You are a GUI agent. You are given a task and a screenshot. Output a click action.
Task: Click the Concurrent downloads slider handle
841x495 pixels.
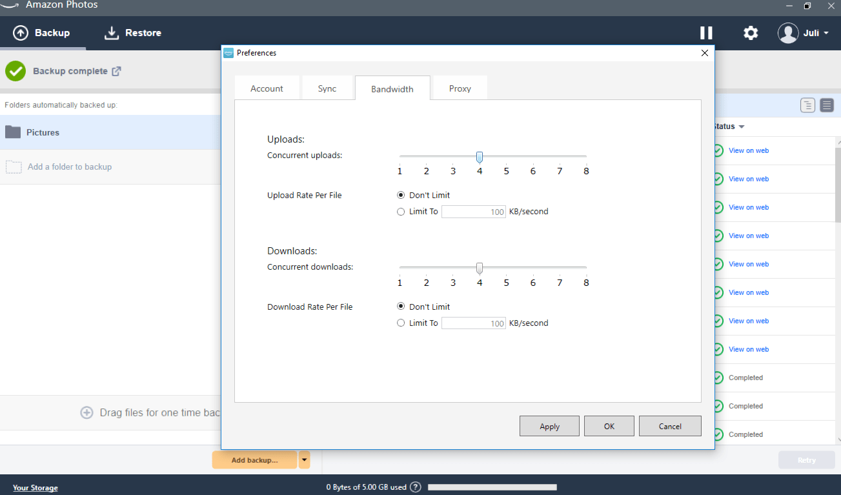(x=480, y=268)
